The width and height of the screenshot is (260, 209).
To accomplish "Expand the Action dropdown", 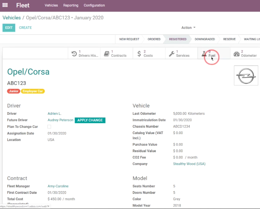I will (x=188, y=28).
